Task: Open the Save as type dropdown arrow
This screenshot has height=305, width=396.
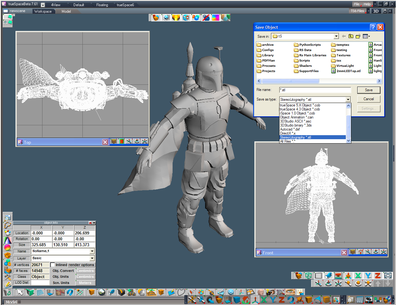Action: [x=348, y=100]
